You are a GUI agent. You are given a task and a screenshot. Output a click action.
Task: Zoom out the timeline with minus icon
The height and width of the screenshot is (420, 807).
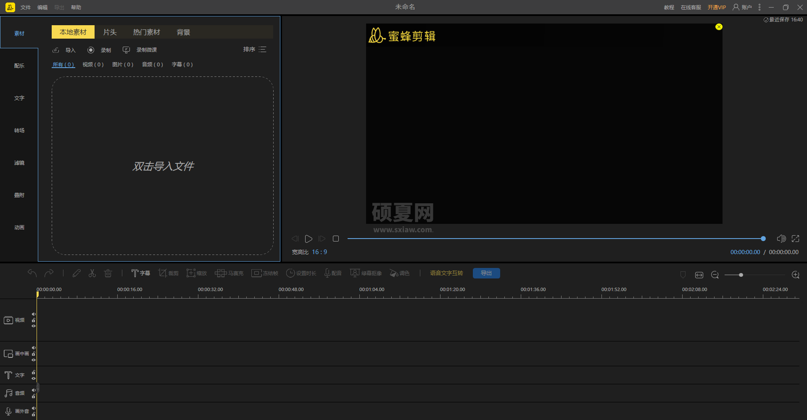pos(715,275)
